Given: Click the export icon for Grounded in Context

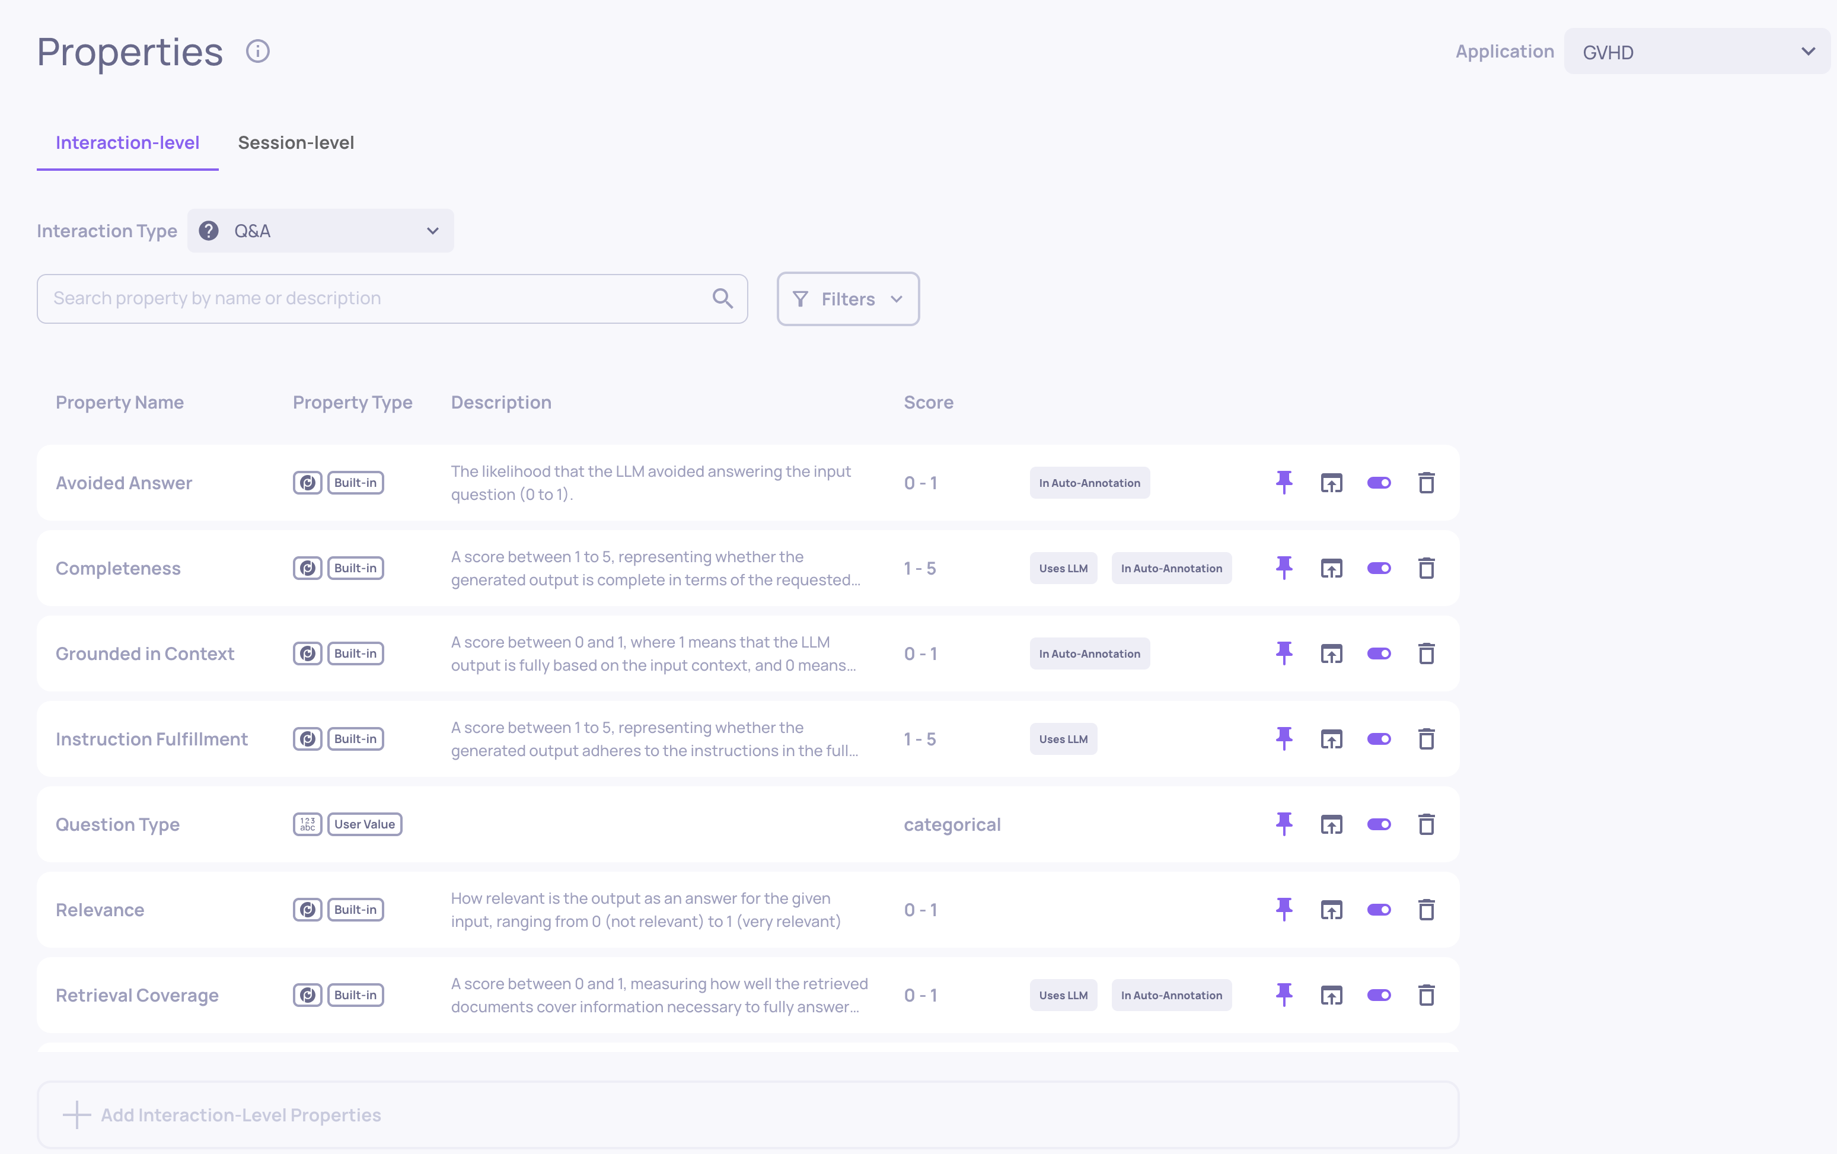Looking at the screenshot, I should (x=1331, y=653).
